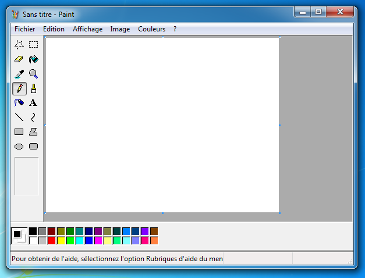Pick the hot pink swatch
The width and height of the screenshot is (365, 278).
(144, 241)
